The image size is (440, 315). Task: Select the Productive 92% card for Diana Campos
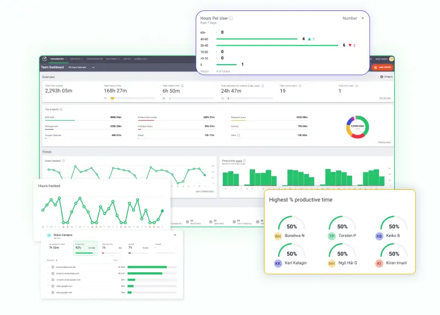[x=85, y=249]
